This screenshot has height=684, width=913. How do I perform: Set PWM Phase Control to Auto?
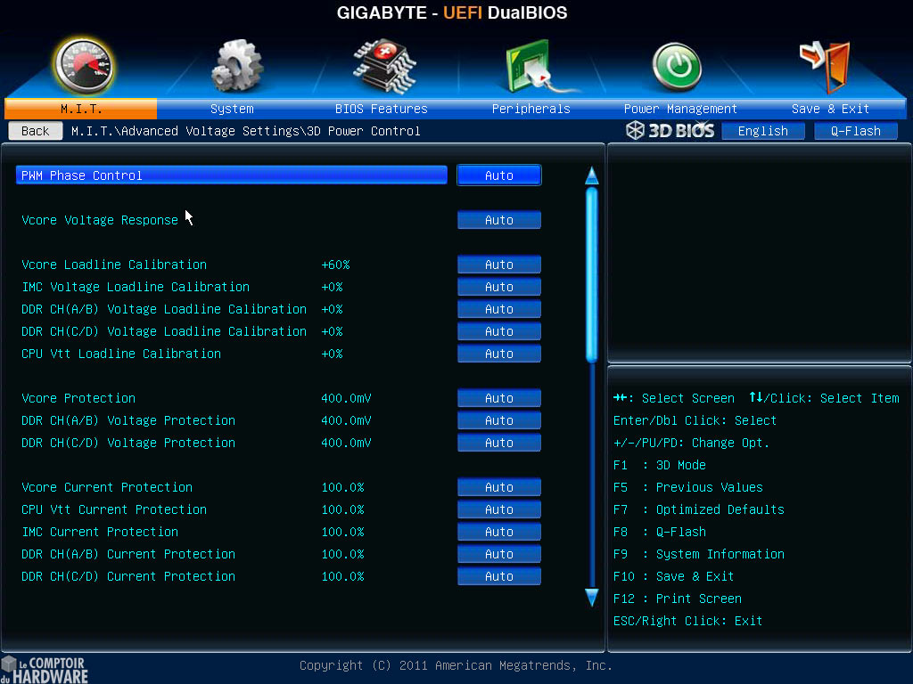[x=498, y=175]
